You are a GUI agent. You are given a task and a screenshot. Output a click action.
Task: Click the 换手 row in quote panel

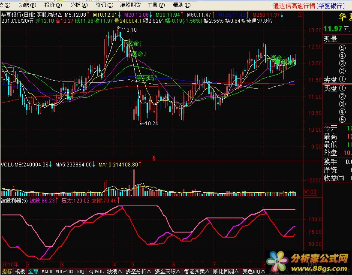(337, 162)
